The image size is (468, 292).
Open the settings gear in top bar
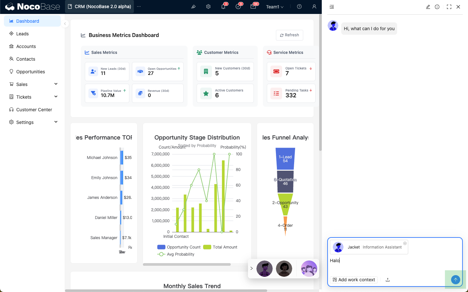(208, 6)
